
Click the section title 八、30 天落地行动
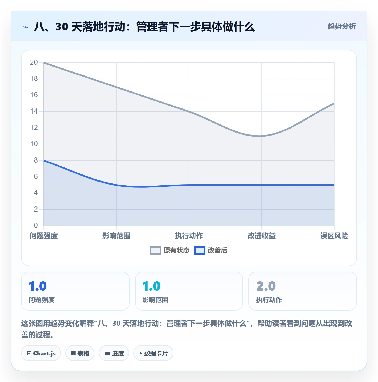coord(144,27)
